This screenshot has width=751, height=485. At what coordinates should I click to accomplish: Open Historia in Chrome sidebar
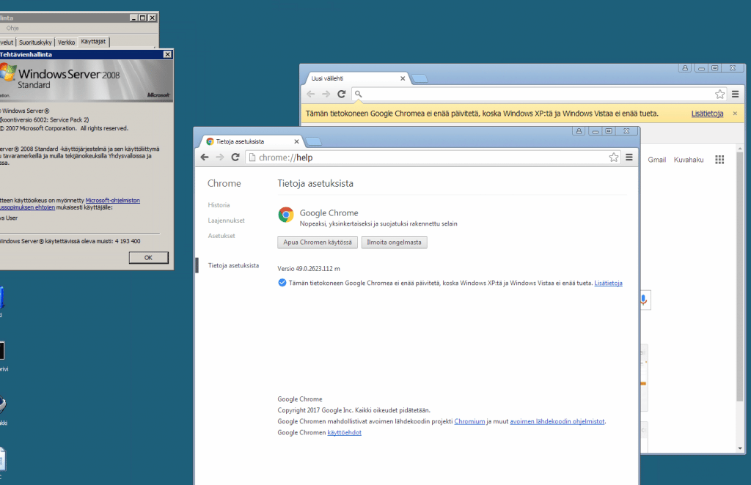point(219,205)
